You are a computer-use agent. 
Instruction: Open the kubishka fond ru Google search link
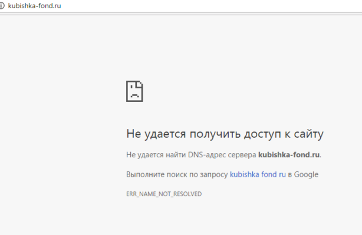point(258,174)
